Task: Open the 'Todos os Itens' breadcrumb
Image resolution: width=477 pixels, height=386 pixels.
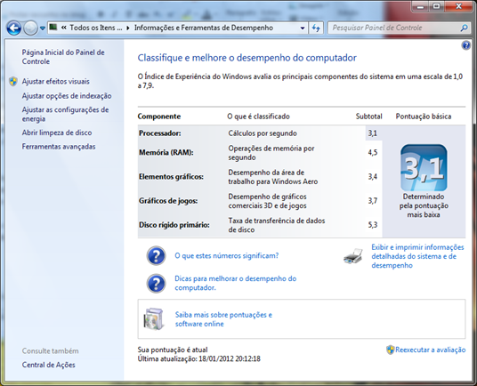Action: coord(96,28)
